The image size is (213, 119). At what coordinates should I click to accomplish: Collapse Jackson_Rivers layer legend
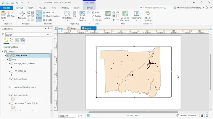(x=9, y=79)
